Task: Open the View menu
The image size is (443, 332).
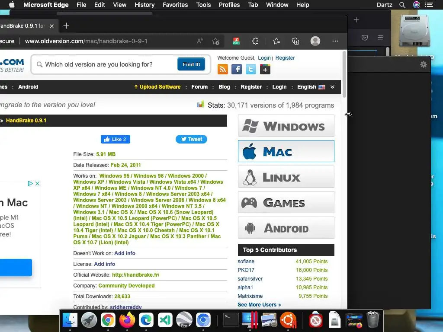Action: [x=120, y=5]
